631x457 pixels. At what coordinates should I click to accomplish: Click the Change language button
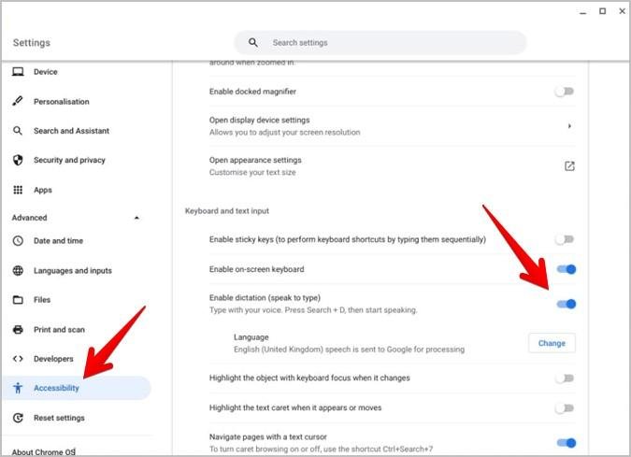coord(552,343)
